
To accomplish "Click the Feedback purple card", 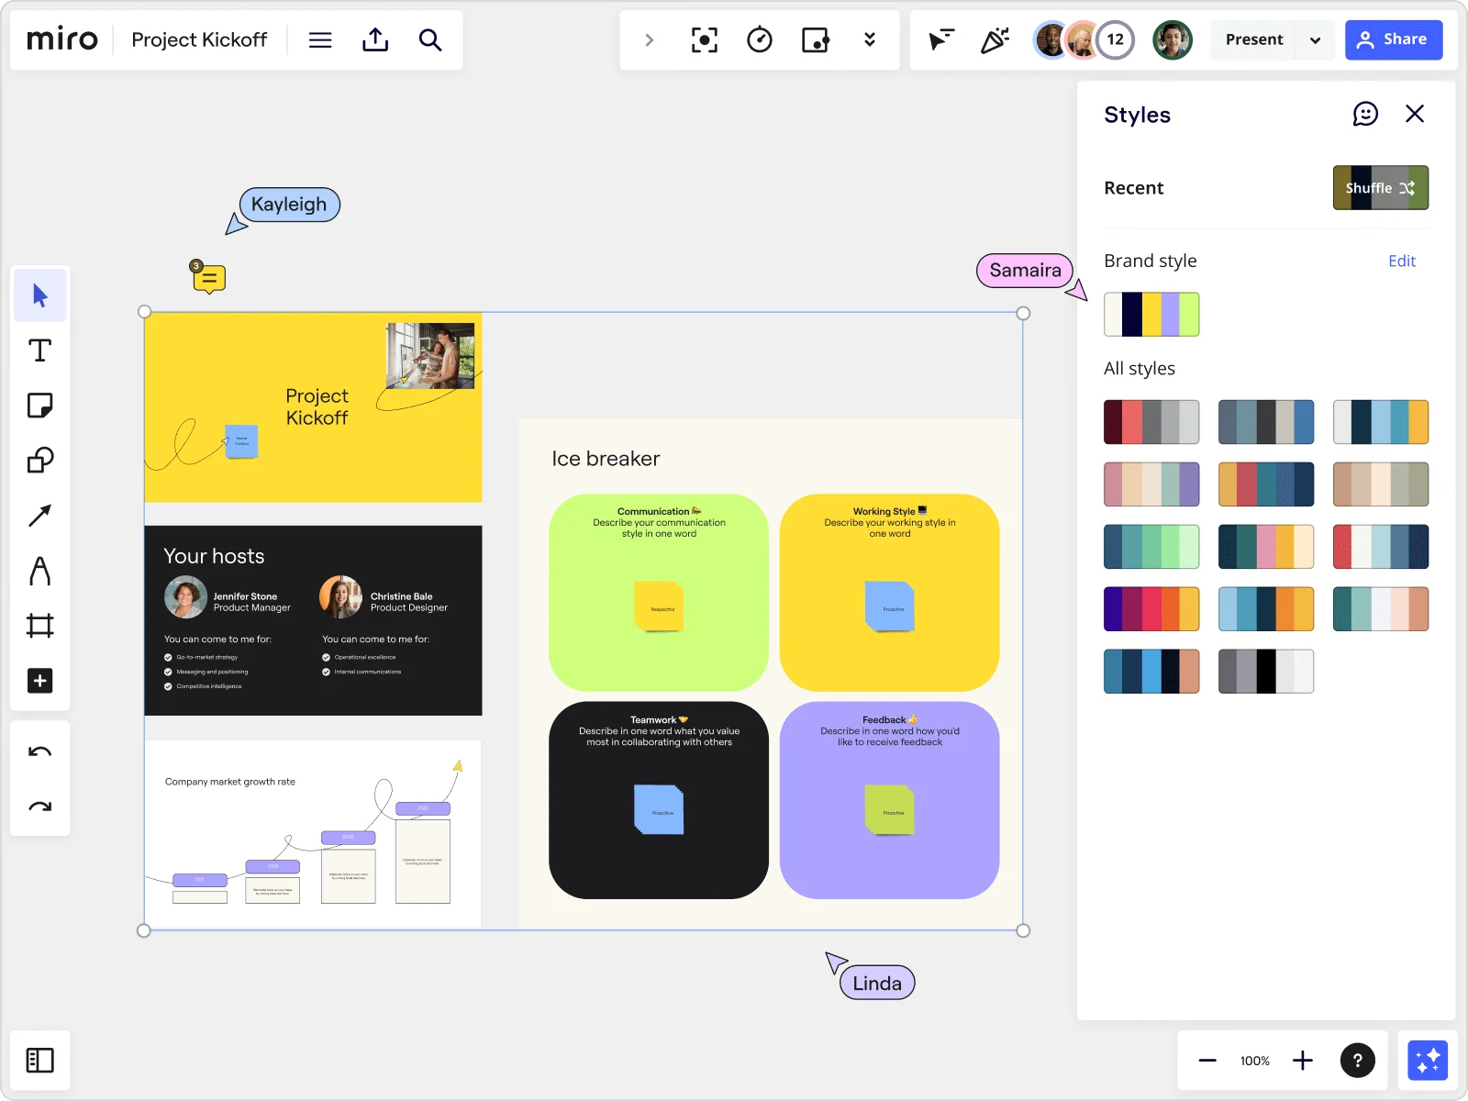I will pos(889,800).
